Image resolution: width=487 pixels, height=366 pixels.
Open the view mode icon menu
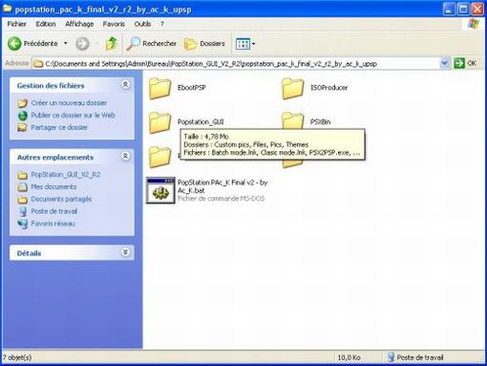tap(245, 44)
